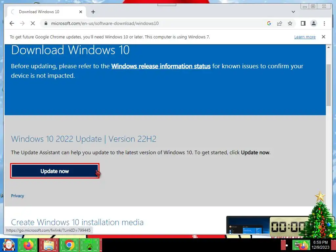Image resolution: width=336 pixels, height=252 pixels.
Task: Open Chrome's three-dot menu
Action: point(324,23)
